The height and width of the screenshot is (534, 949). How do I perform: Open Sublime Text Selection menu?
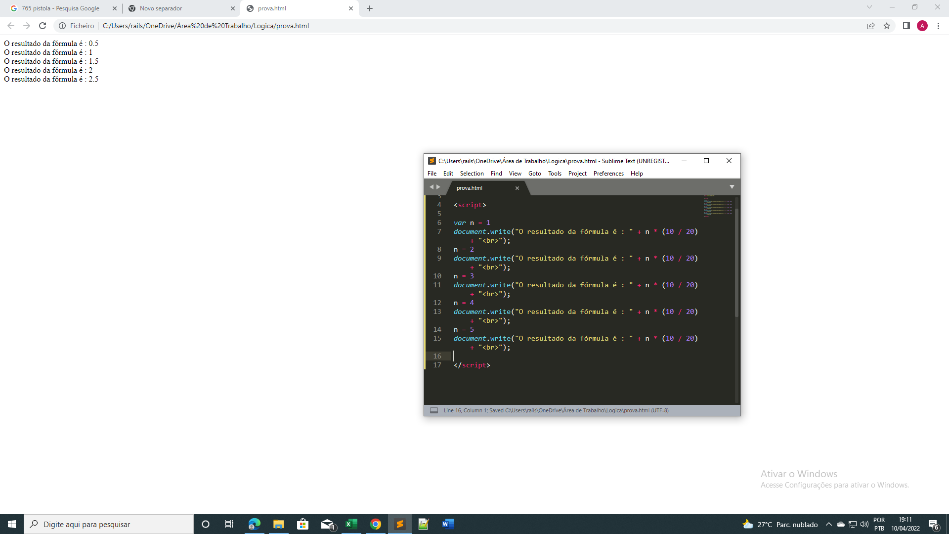pyautogui.click(x=472, y=174)
